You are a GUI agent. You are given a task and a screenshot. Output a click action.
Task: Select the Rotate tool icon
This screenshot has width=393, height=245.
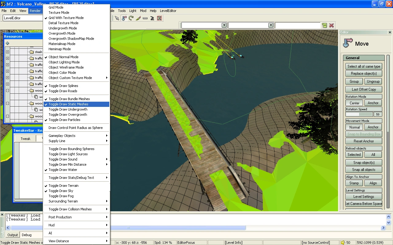(131, 18)
